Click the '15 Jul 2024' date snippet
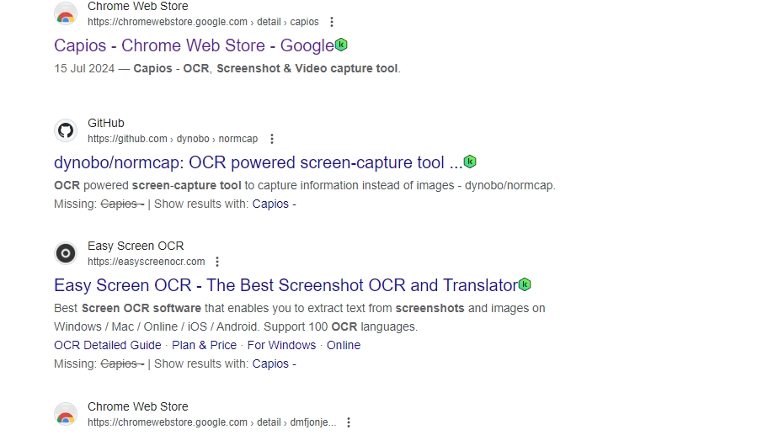This screenshot has height=435, width=779. click(84, 68)
